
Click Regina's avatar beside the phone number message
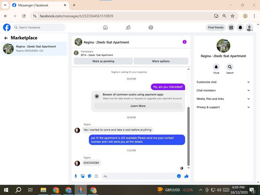point(77,163)
